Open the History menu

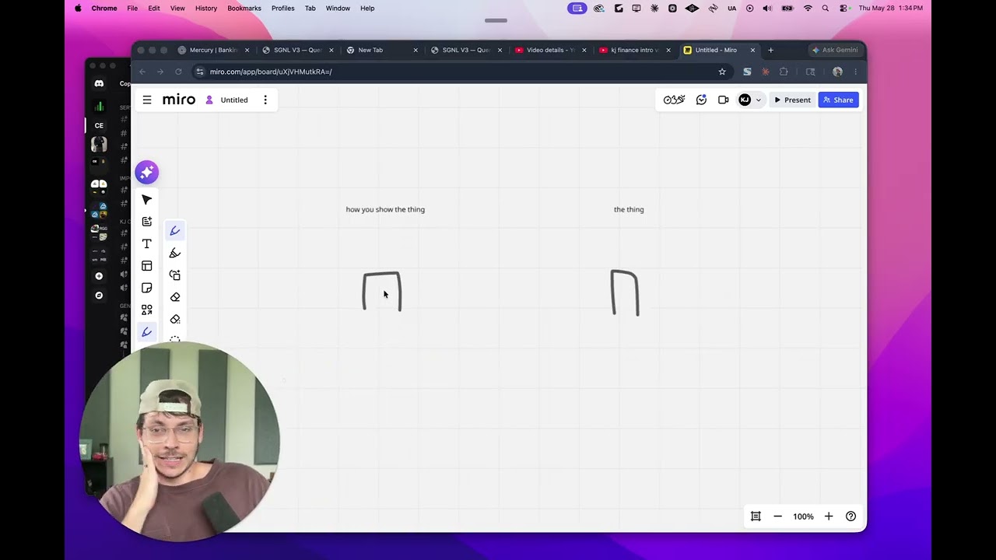(206, 8)
